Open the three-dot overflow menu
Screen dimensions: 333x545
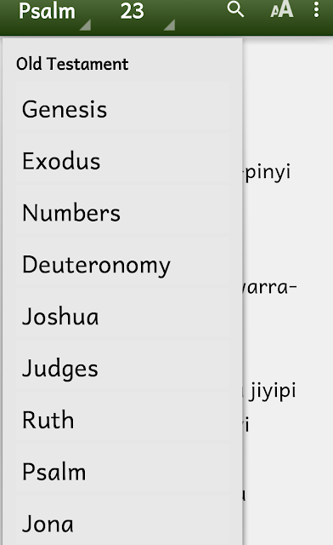pyautogui.click(x=316, y=9)
